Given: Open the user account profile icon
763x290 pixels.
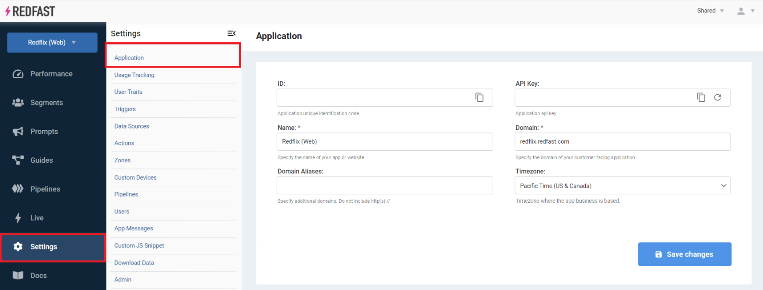Looking at the screenshot, I should click(741, 11).
